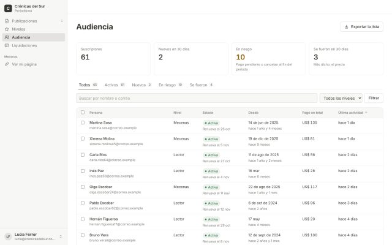Check the box for Ximena Molina
The height and width of the screenshot is (245, 392).
pyautogui.click(x=83, y=138)
